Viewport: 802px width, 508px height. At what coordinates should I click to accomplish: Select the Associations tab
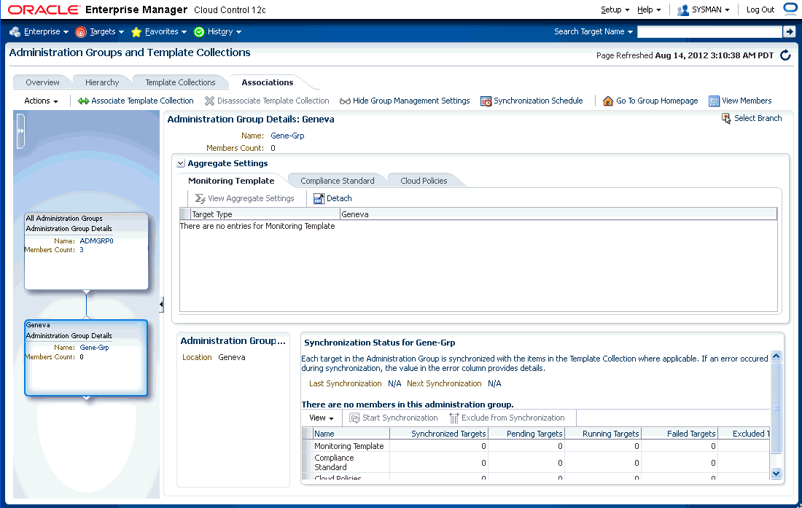pyautogui.click(x=267, y=82)
